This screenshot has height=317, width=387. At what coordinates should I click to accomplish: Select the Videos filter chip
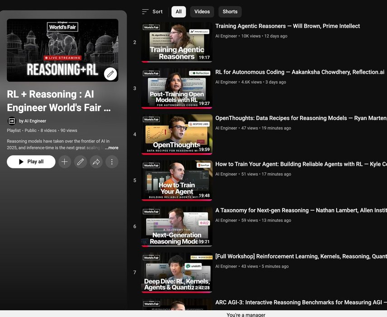202,12
